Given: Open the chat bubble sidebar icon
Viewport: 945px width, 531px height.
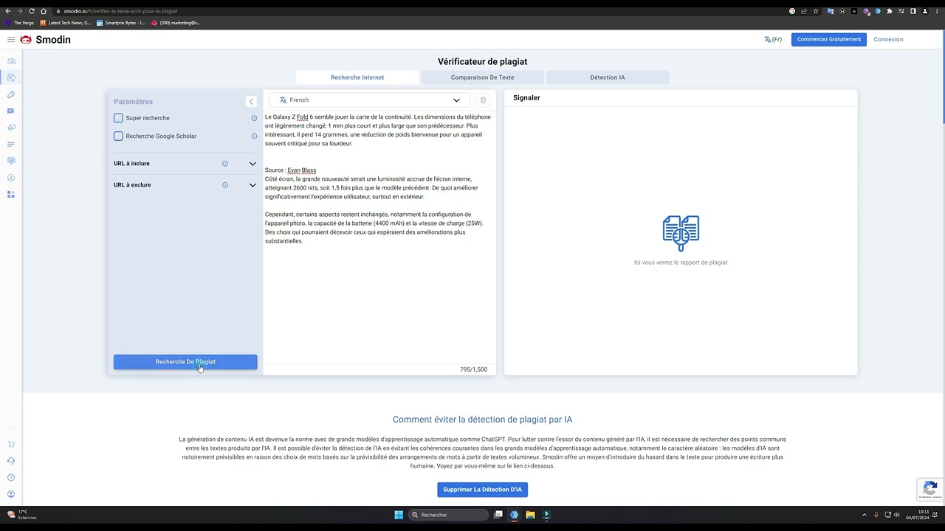Looking at the screenshot, I should click(x=11, y=111).
